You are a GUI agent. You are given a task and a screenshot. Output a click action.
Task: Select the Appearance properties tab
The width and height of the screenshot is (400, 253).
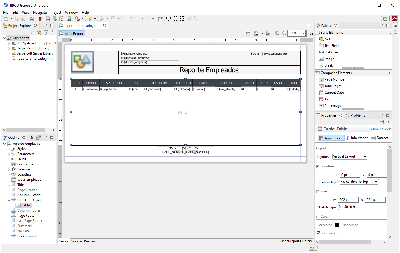pyautogui.click(x=331, y=138)
